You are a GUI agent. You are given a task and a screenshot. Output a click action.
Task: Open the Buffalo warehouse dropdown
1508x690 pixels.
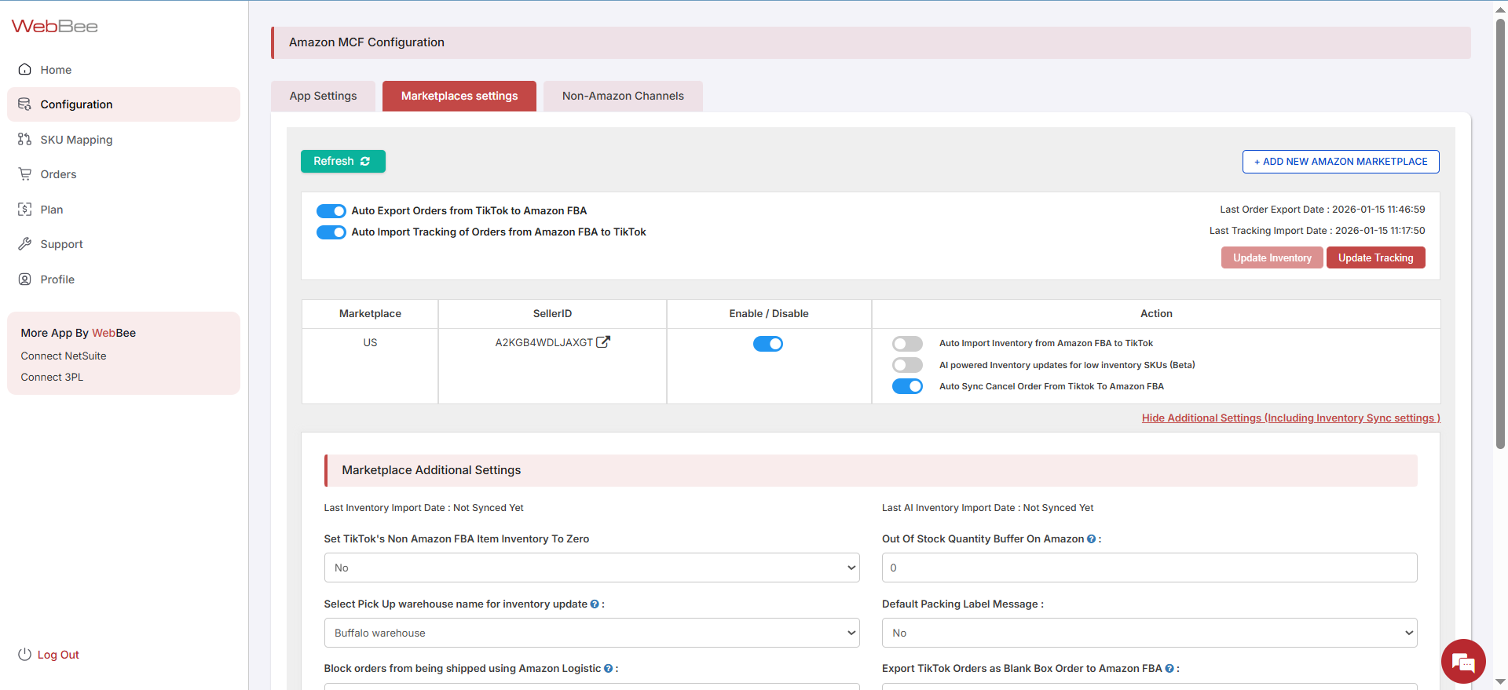pos(591,633)
